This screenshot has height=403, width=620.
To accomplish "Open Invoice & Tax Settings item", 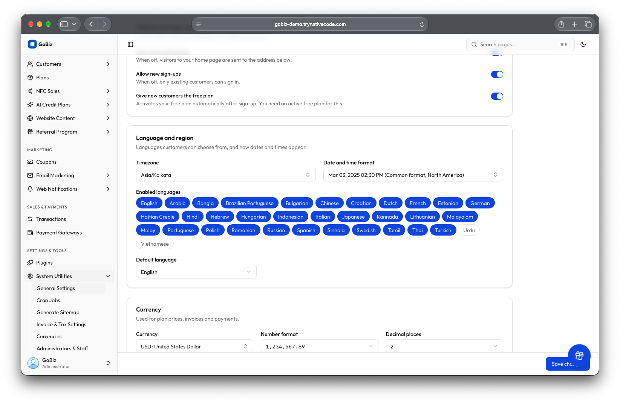I will click(69, 324).
